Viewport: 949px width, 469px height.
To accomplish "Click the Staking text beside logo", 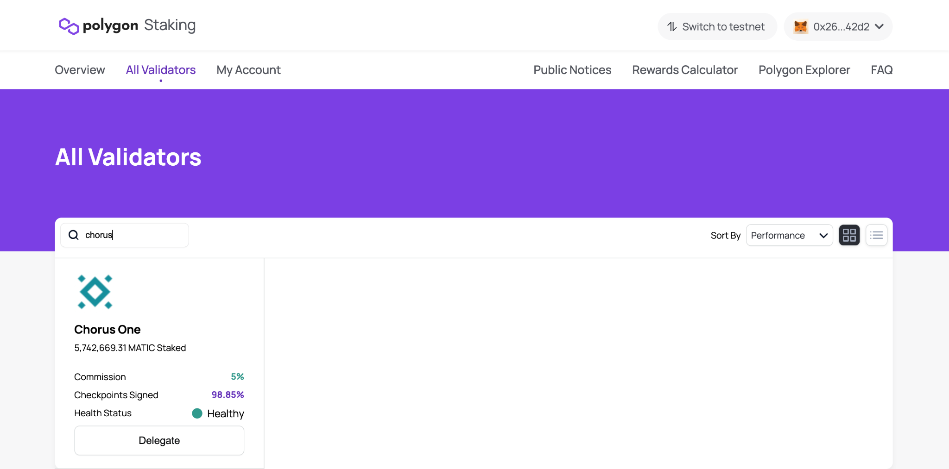I will 170,25.
